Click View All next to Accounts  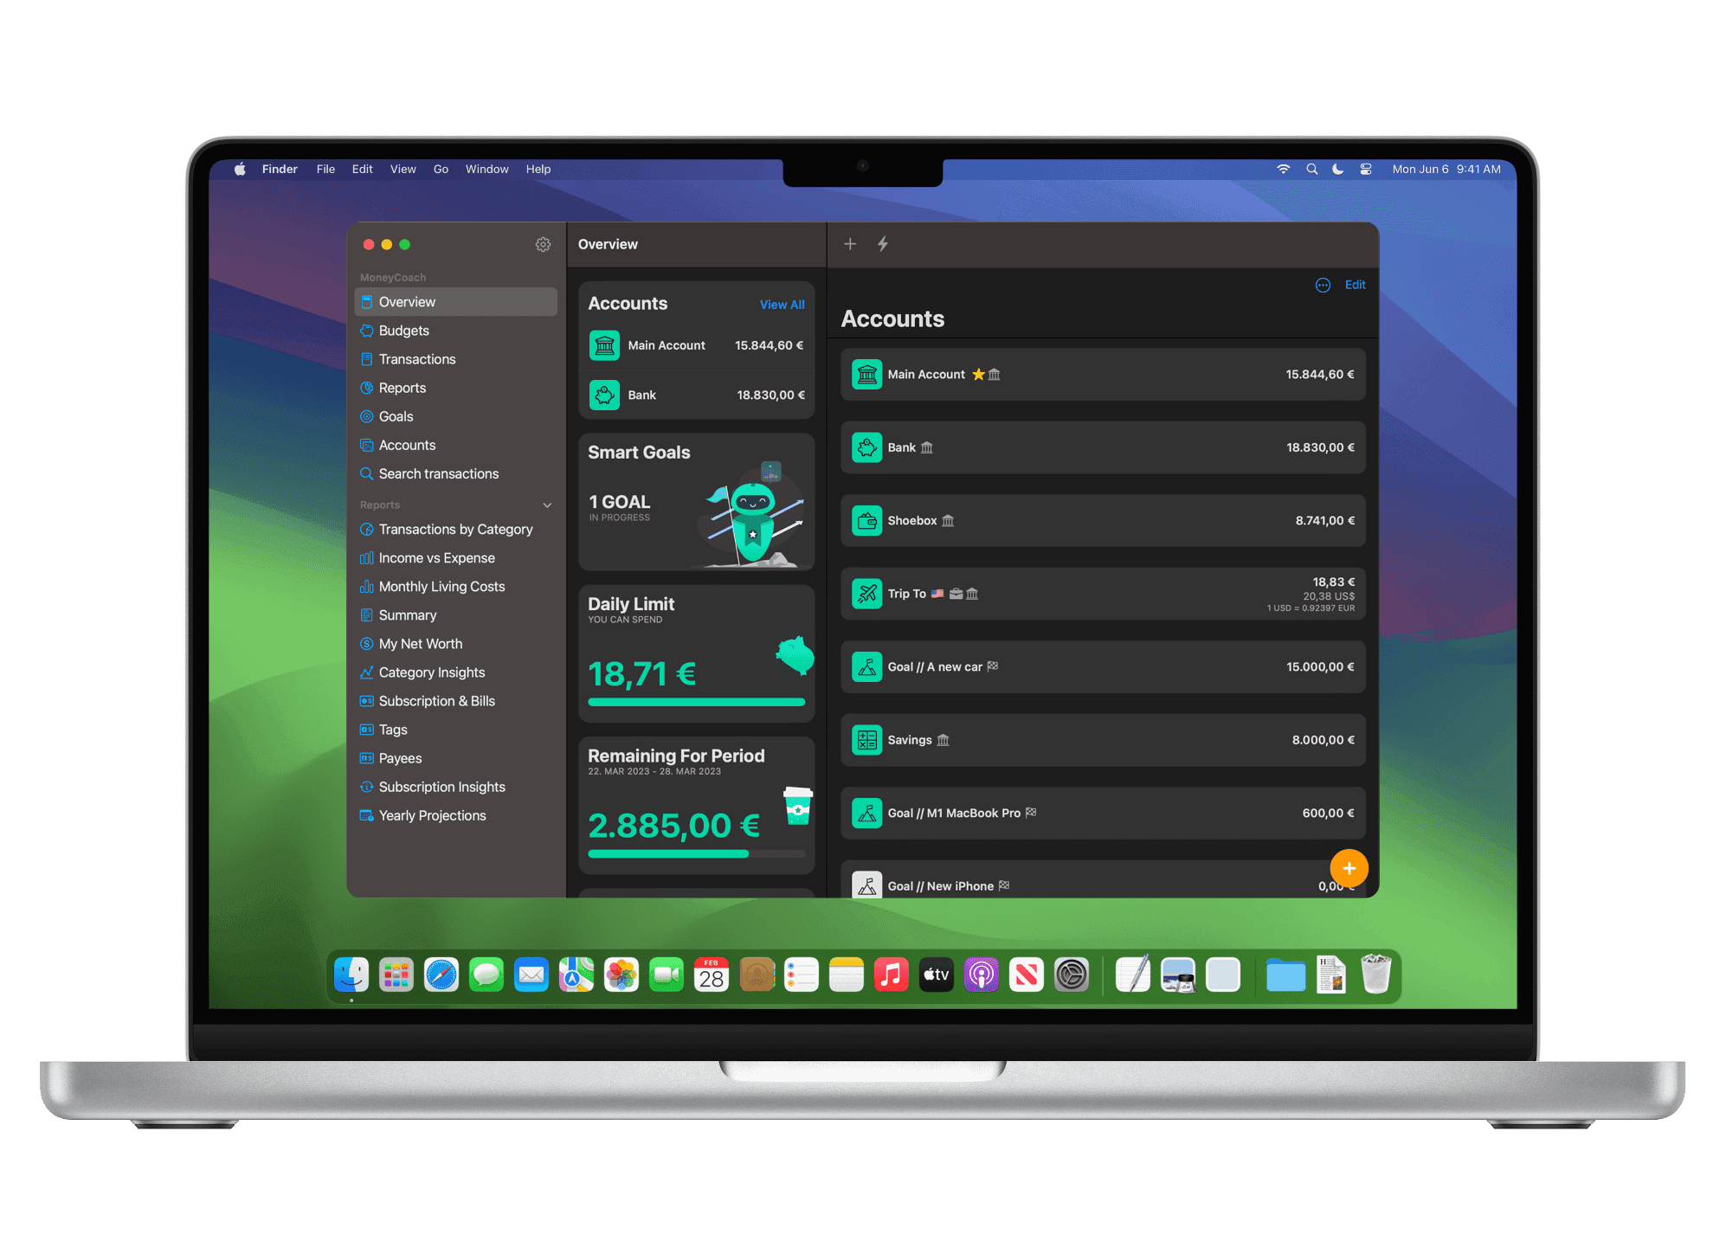coord(782,305)
